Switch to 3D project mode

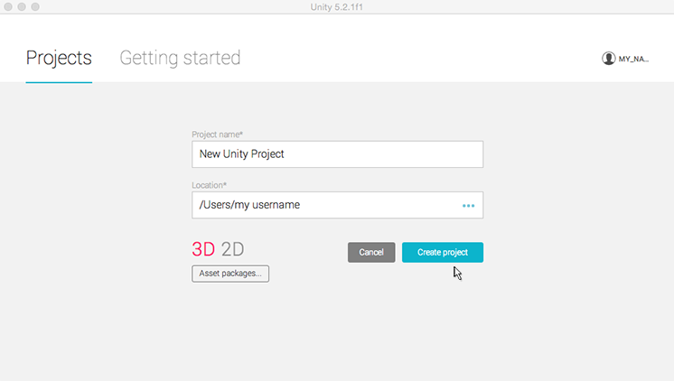click(203, 250)
